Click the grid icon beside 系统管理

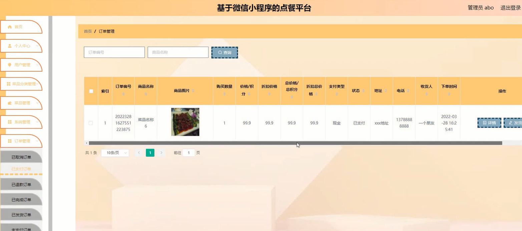pyautogui.click(x=10, y=122)
